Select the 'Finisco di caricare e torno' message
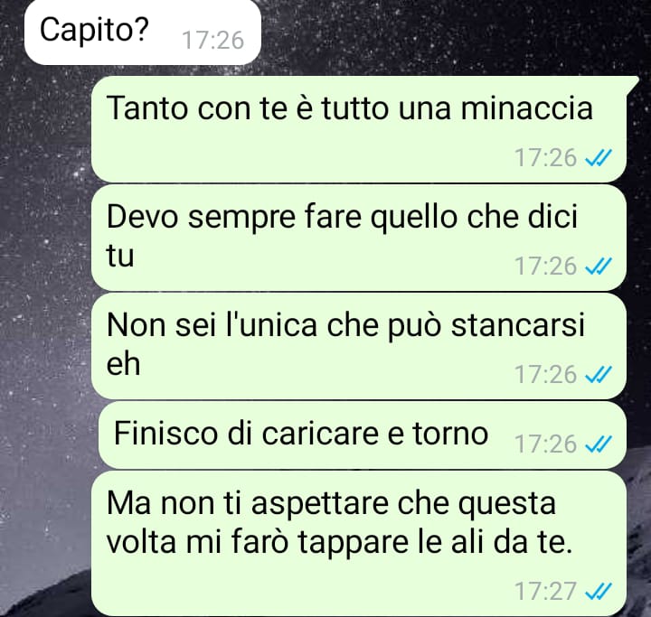Image resolution: width=651 pixels, height=617 pixels. 362,435
